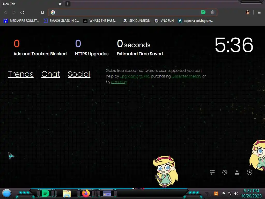This screenshot has width=265, height=199.
Task: Open captcha solving sim... bookmark
Action: [196, 21]
